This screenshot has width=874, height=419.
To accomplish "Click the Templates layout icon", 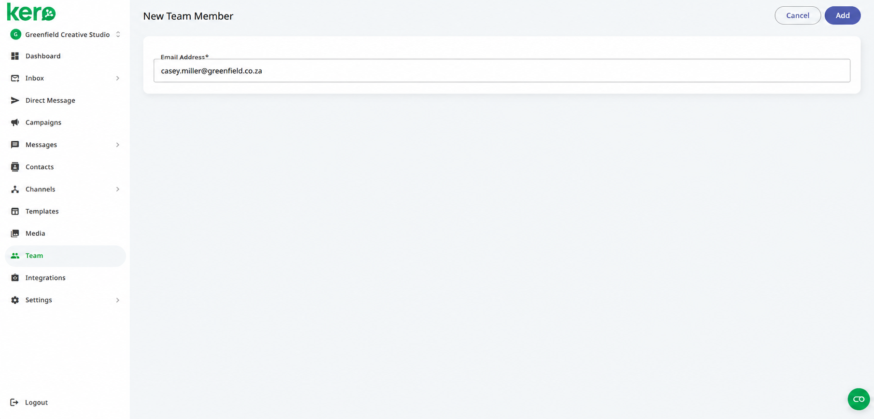I will (x=15, y=211).
